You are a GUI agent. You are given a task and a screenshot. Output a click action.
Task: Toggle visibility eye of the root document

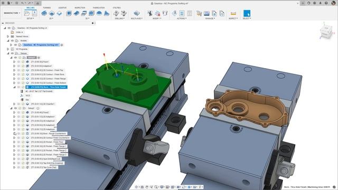click(9, 28)
